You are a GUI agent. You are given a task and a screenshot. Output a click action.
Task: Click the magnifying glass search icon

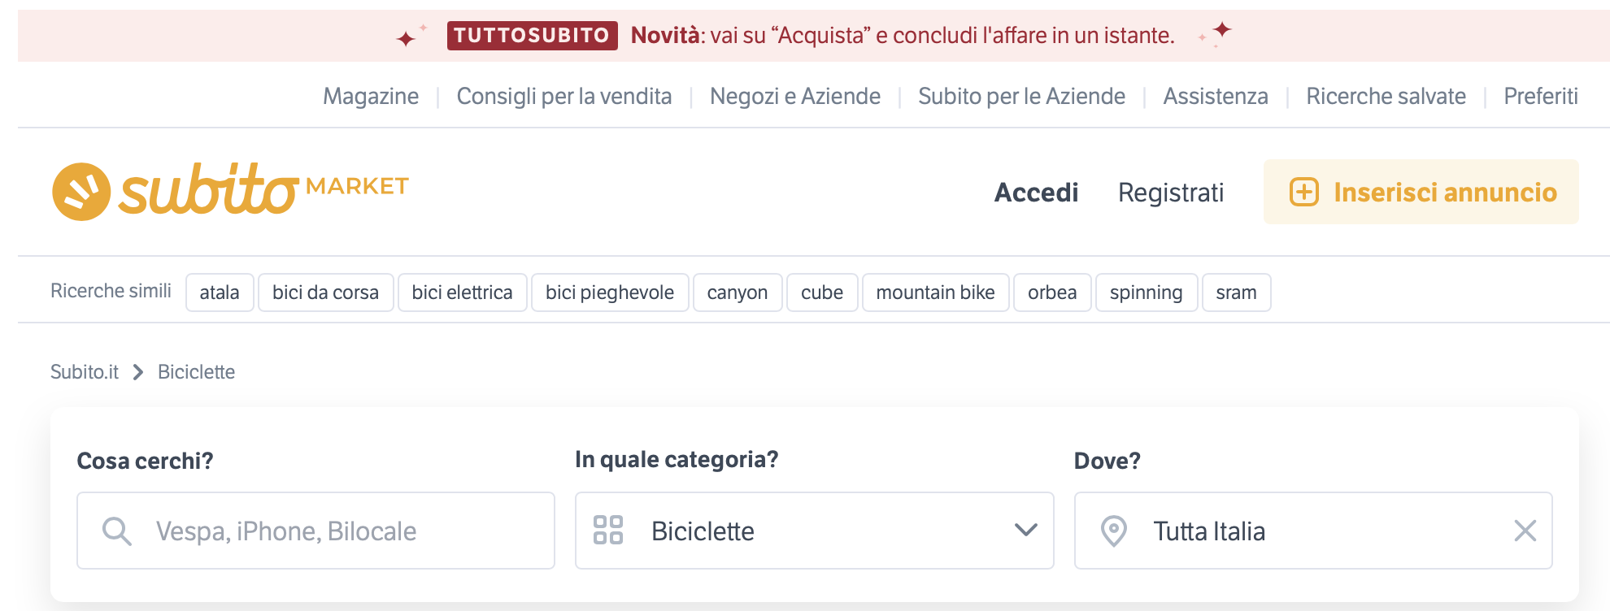pyautogui.click(x=117, y=531)
